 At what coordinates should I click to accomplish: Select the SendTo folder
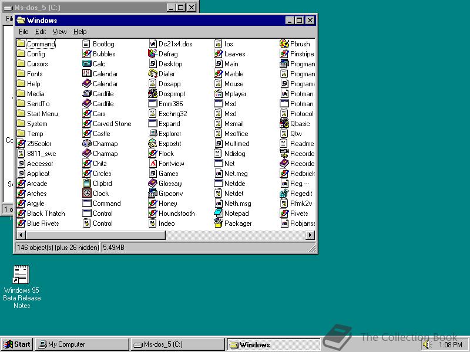[21, 104]
